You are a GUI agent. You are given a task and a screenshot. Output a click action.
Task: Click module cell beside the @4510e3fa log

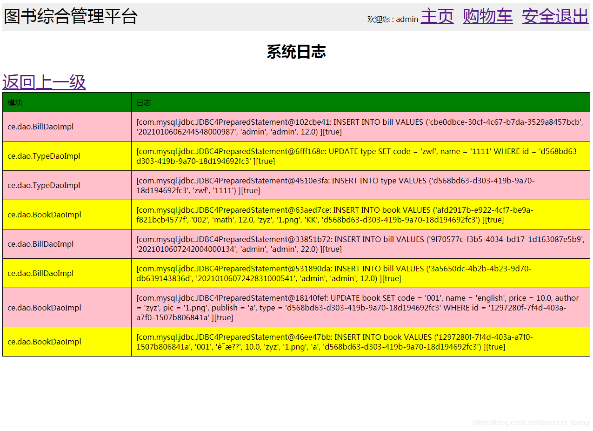pyautogui.click(x=67, y=185)
